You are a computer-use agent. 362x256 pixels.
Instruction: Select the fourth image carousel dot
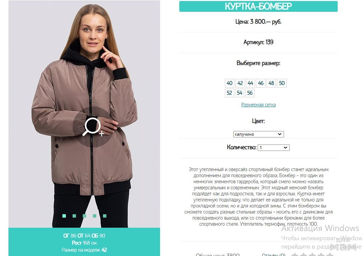click(95, 216)
